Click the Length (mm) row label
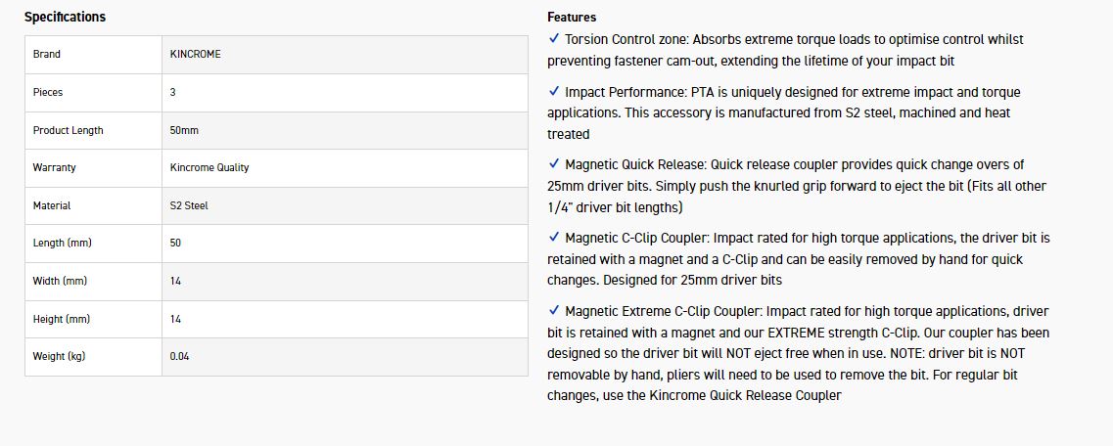This screenshot has height=446, width=1113. click(x=62, y=243)
